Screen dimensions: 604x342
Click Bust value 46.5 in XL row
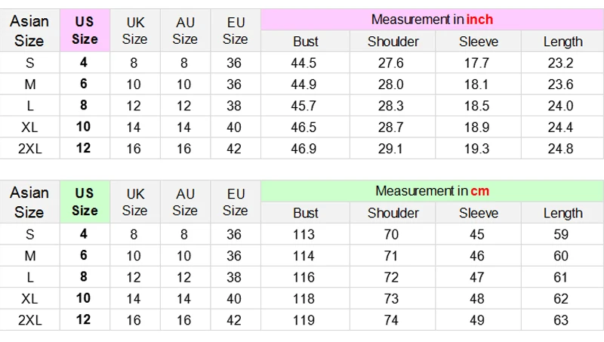tap(304, 128)
